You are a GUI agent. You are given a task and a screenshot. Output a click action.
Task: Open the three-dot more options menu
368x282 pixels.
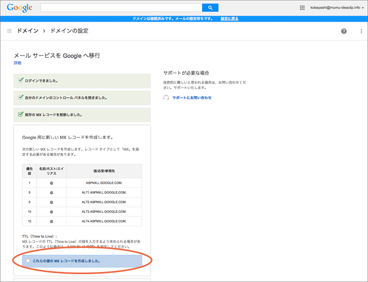[361, 31]
